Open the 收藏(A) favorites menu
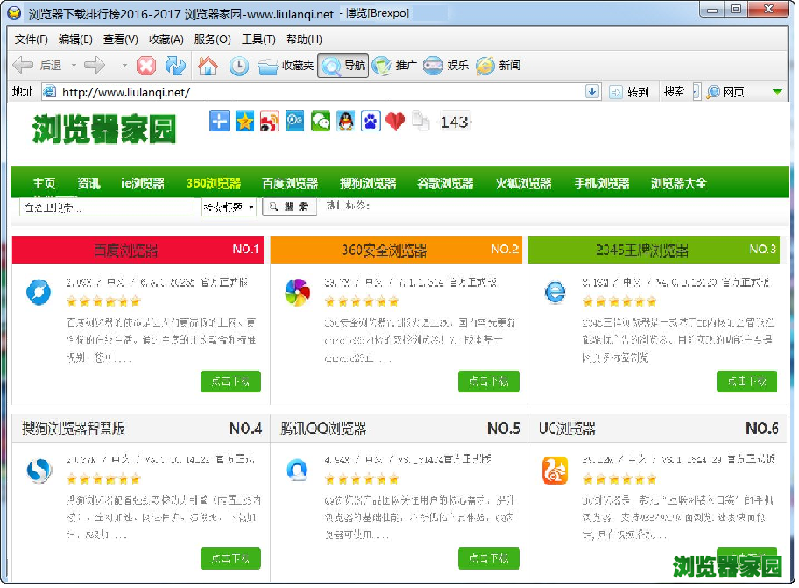The image size is (799, 588). tap(166, 39)
